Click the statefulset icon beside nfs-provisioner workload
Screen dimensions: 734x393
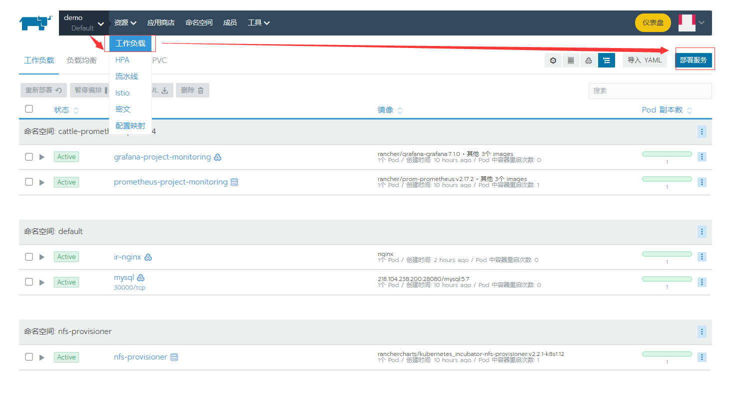tap(174, 357)
